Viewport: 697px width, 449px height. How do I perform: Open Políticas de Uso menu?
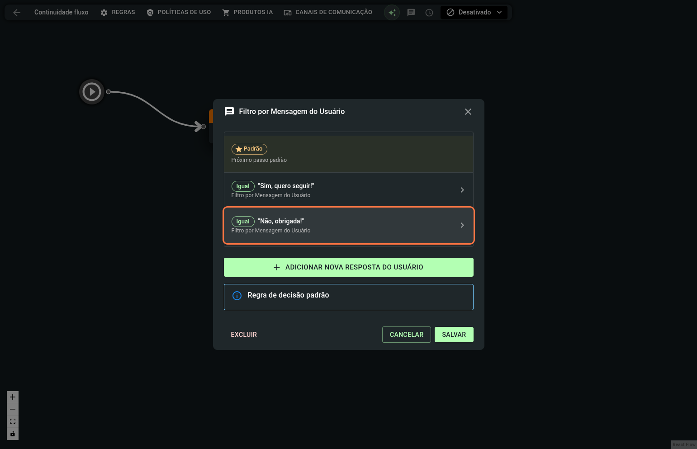(179, 13)
